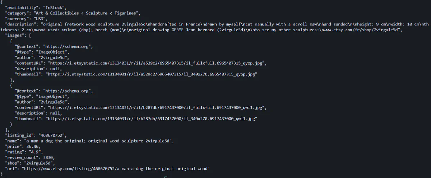The width and height of the screenshot is (431, 178).
Task: Click the category value "Art & Collectibles" text
Action: (59, 13)
